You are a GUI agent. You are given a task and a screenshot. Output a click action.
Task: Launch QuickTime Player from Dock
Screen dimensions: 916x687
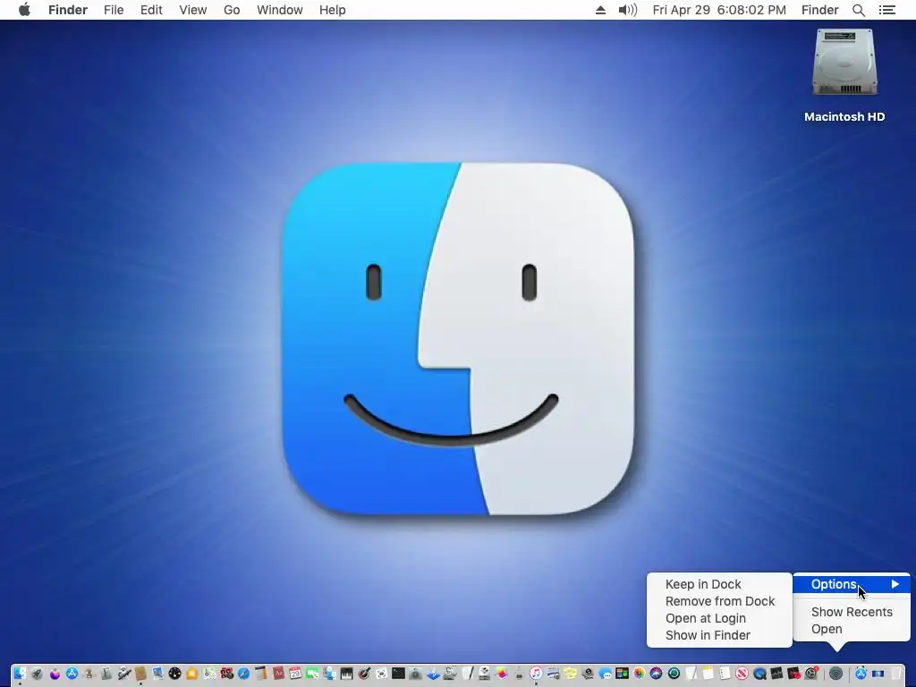pos(759,674)
